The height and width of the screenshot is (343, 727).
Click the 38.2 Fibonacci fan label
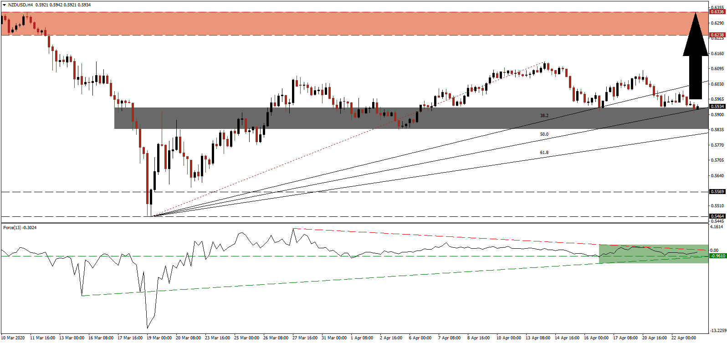click(x=544, y=116)
